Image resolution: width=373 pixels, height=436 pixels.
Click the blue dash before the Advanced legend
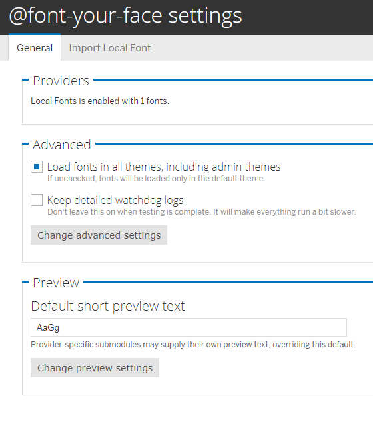pos(25,144)
